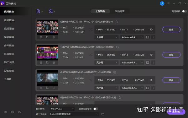Click trim scissors icon for 1ESlVxg video
This screenshot has height=118, width=188.
(x=41, y=62)
